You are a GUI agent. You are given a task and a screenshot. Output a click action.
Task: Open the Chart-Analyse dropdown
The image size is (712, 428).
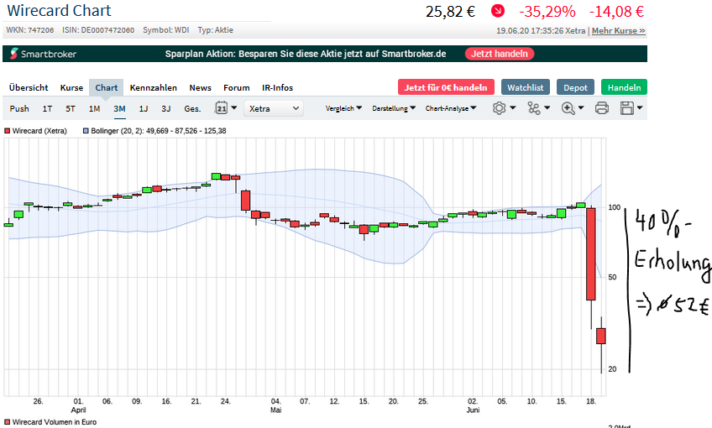coord(451,108)
